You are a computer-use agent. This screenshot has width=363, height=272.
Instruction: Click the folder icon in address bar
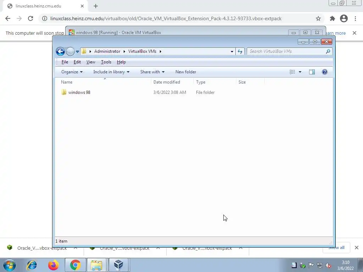coord(84,51)
